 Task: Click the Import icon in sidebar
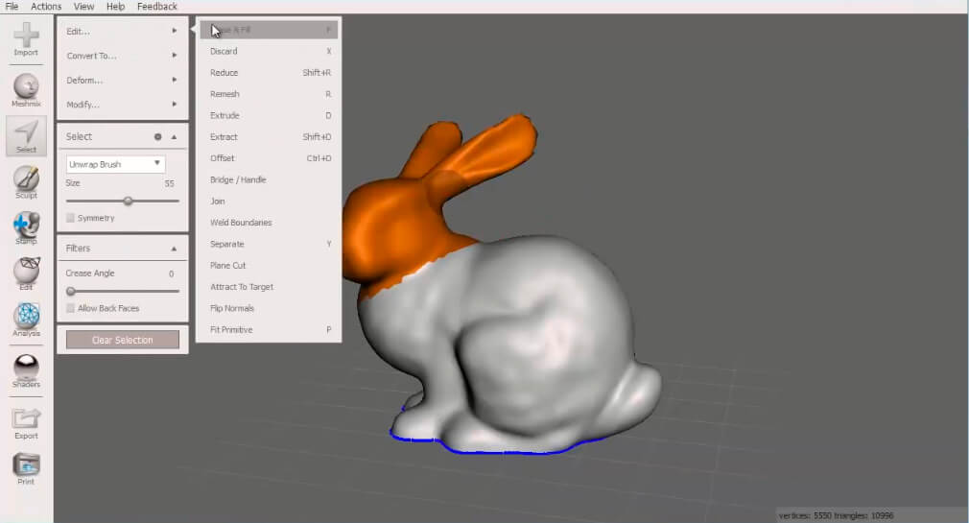pos(26,38)
